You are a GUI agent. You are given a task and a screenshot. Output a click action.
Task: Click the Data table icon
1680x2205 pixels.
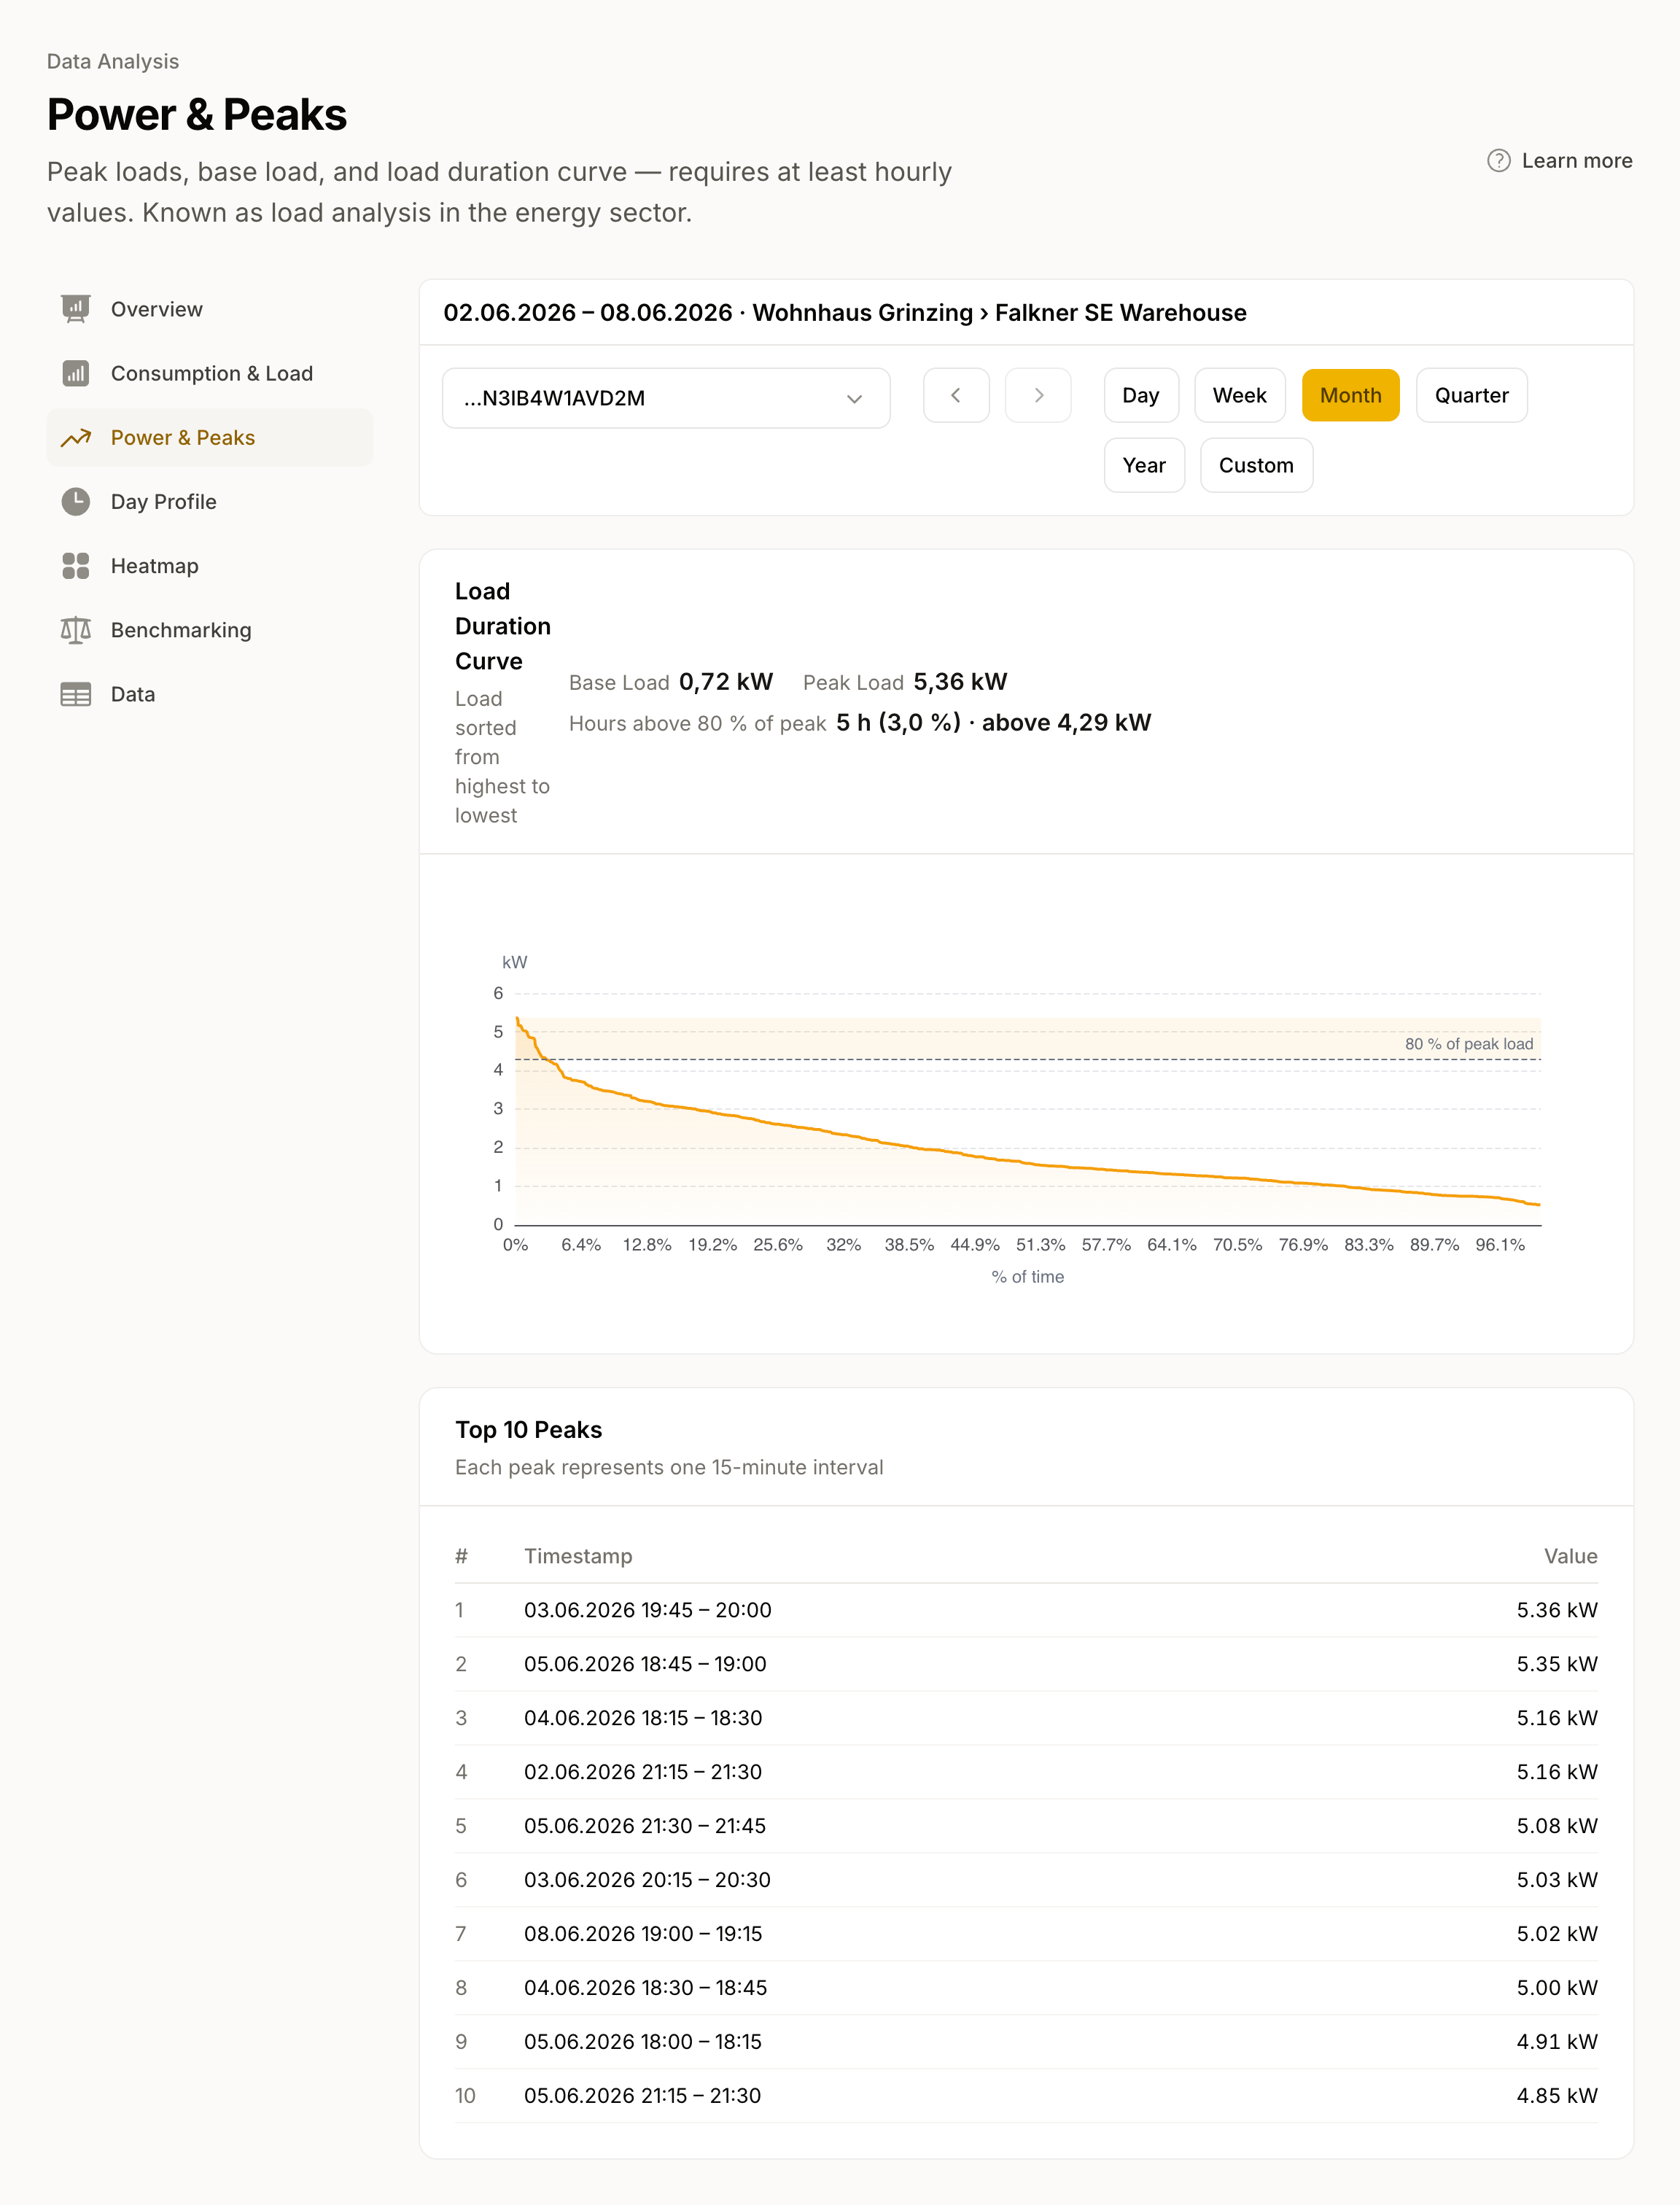point(76,694)
